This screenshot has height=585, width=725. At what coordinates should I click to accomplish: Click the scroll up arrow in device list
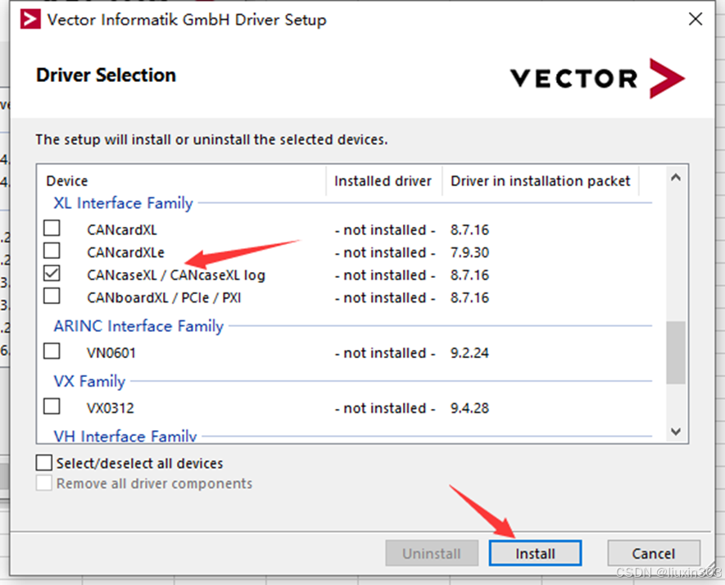(676, 178)
